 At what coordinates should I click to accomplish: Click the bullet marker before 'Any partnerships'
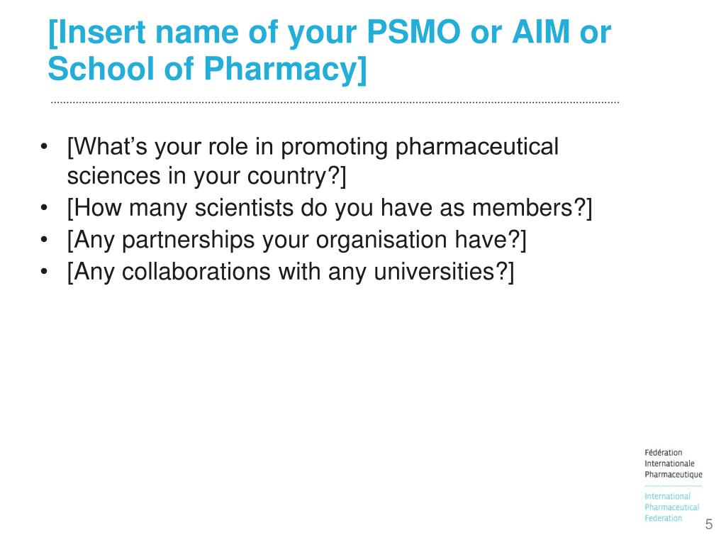point(44,240)
